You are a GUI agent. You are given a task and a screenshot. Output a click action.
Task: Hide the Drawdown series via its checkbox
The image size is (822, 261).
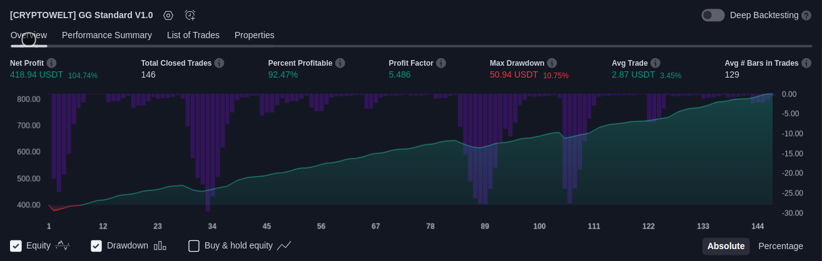tap(96, 246)
